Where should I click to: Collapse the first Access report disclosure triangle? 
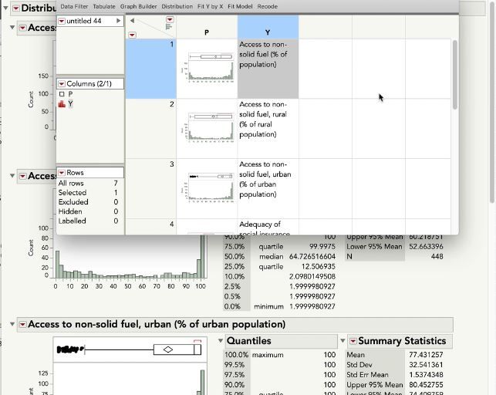(x=12, y=28)
